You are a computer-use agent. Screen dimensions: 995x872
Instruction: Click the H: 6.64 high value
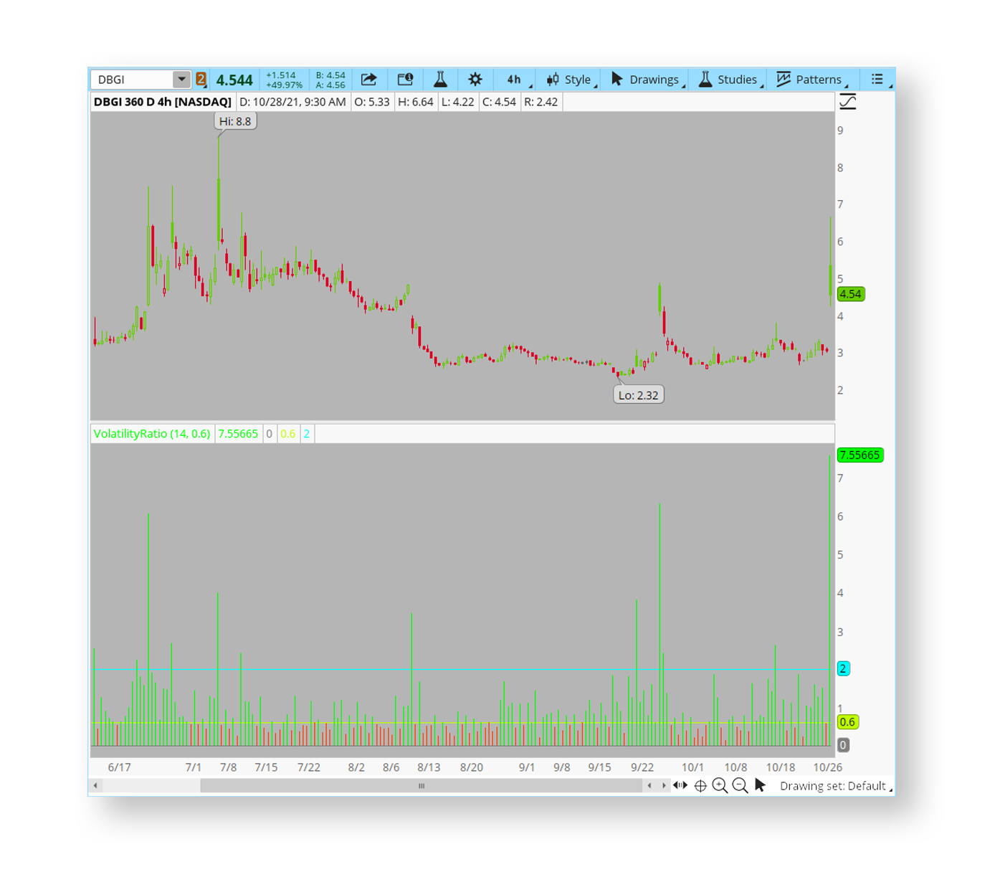(416, 102)
